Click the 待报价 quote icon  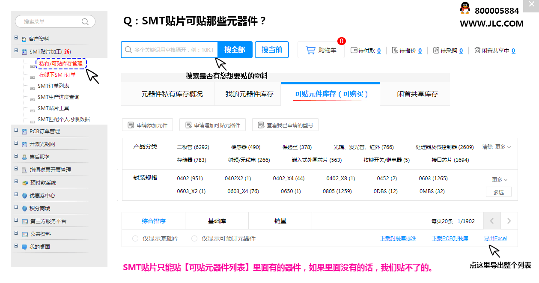click(x=395, y=51)
